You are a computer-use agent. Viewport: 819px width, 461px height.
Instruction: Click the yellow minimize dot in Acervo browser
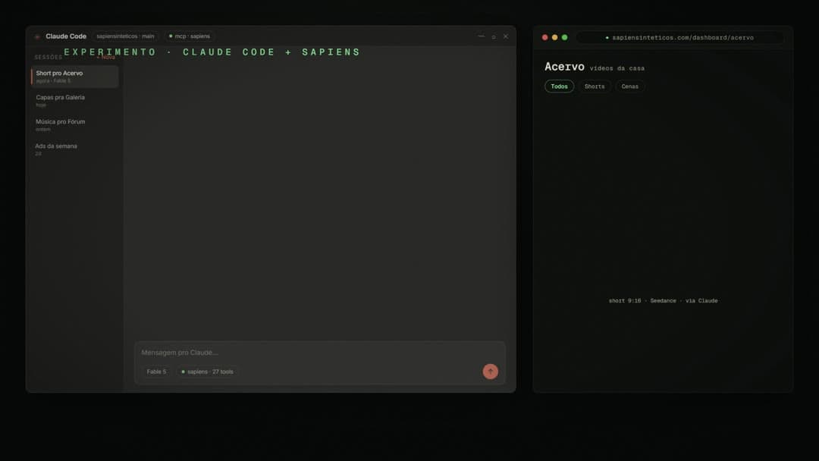(x=554, y=38)
